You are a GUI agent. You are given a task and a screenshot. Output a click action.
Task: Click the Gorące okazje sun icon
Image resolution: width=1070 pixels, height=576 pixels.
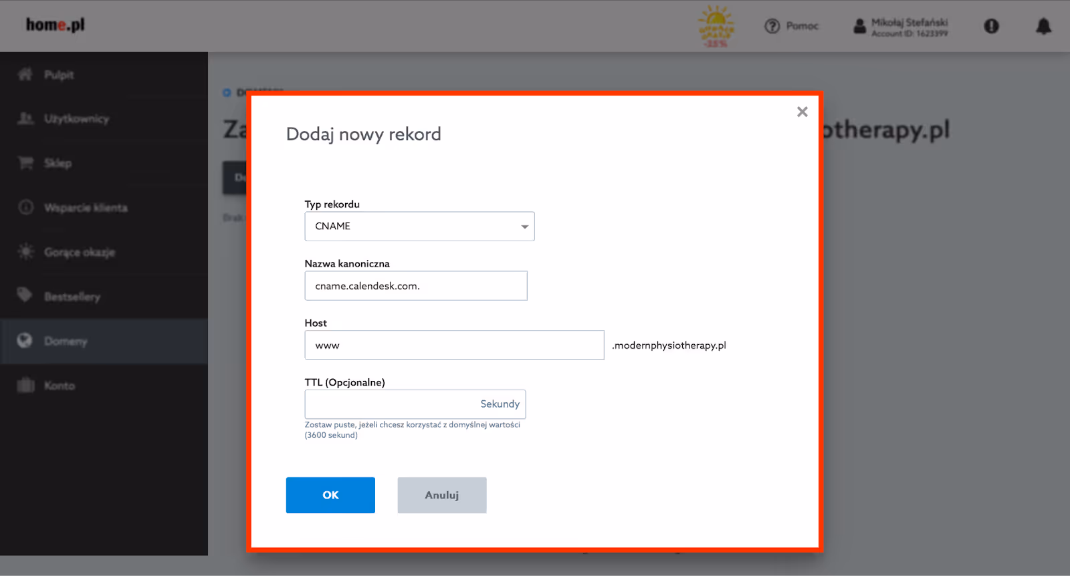[x=25, y=252]
